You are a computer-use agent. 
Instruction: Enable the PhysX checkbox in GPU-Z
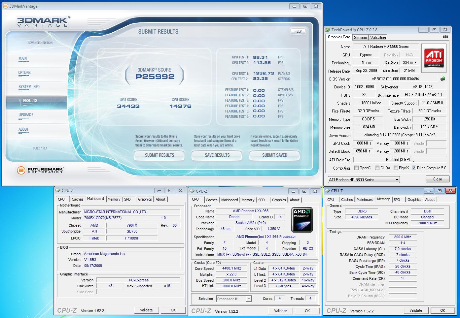[x=396, y=168]
